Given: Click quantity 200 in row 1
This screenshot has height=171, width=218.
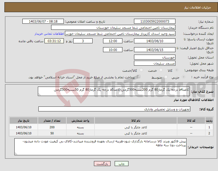Looking at the screenshot, I should 52,127.
